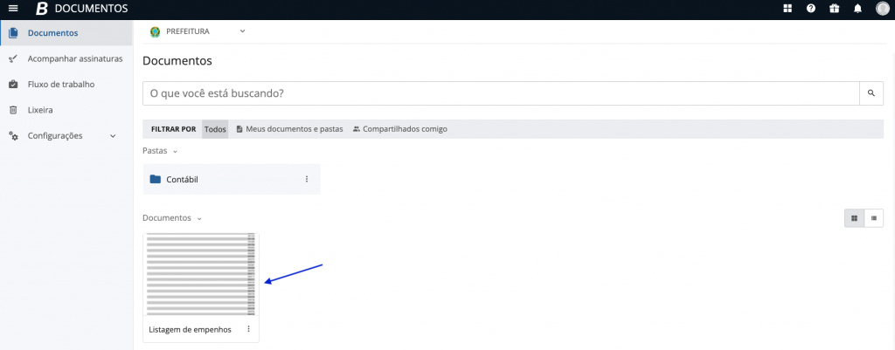This screenshot has height=350, width=895.
Task: Open the Listagem de empenhos thumbnail
Action: (x=201, y=274)
